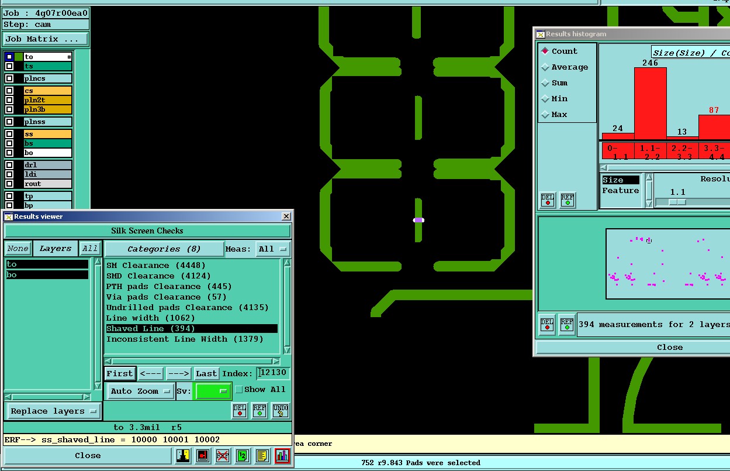
Task: Select Feature in the histogram list
Action: [x=621, y=191]
